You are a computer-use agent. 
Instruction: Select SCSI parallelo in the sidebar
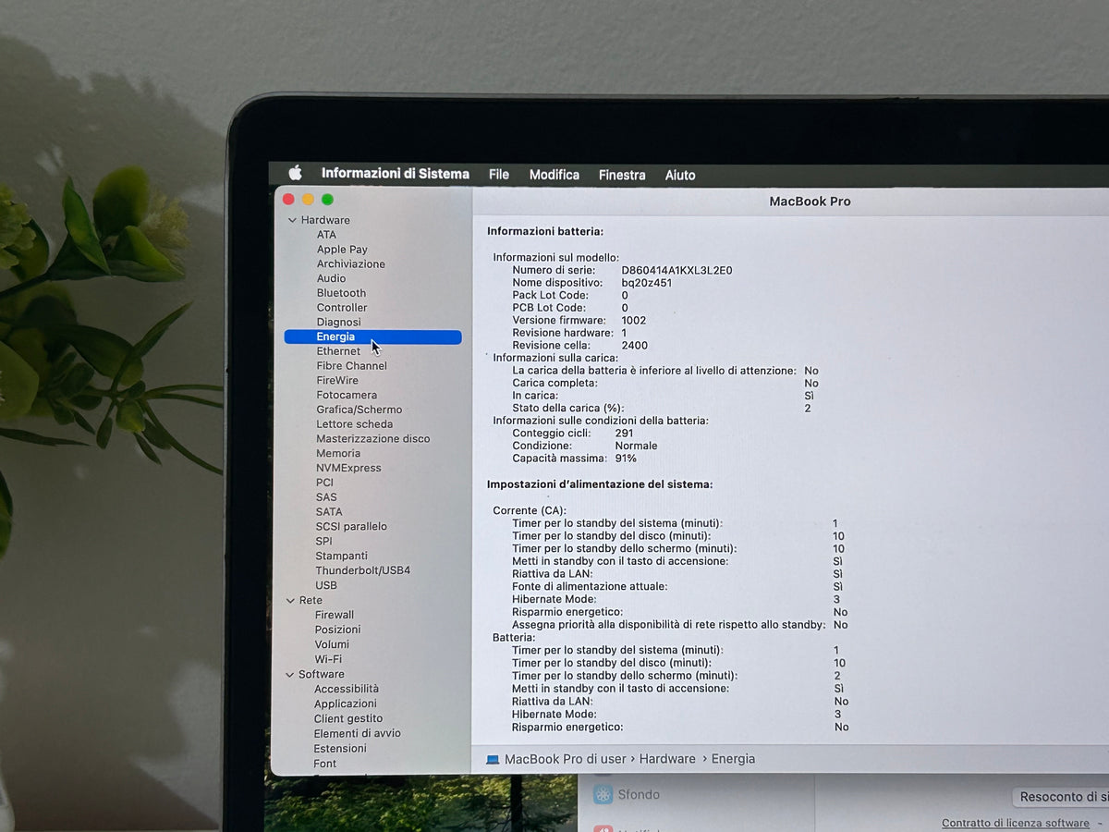click(351, 527)
